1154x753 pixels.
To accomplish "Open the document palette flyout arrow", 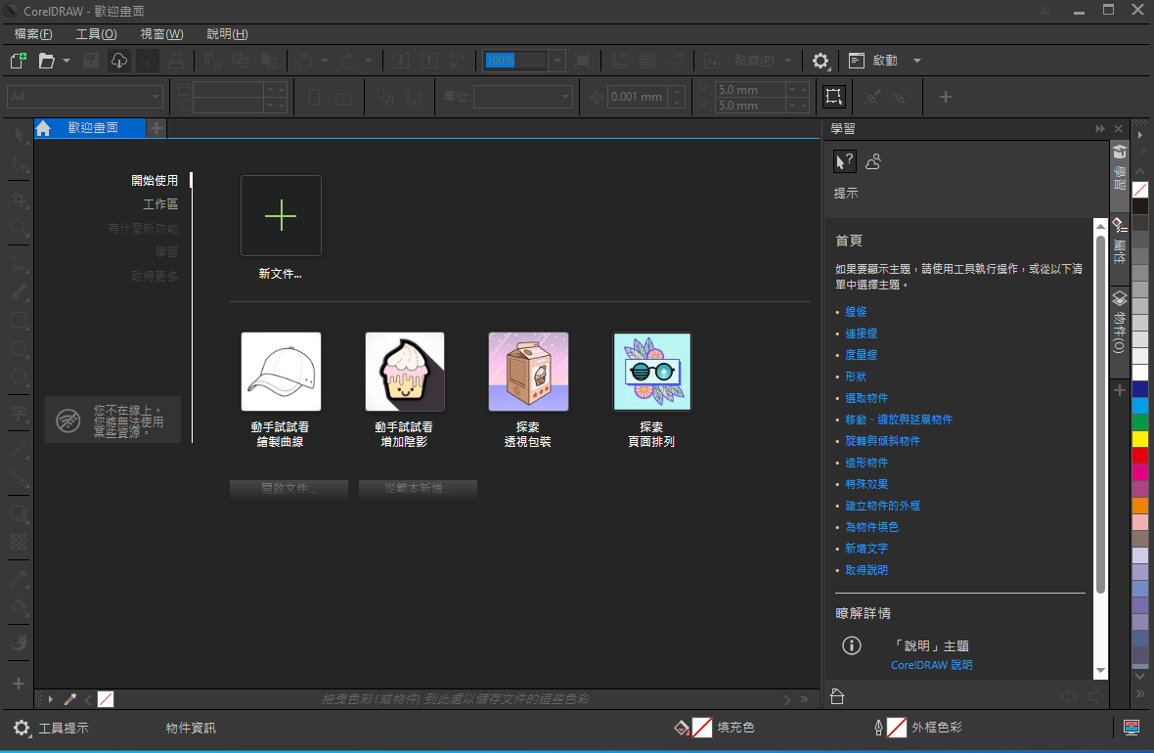I will (51, 699).
